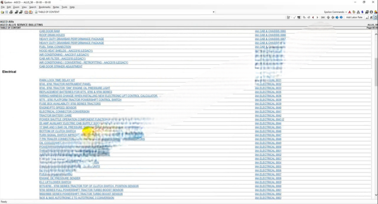This screenshot has height=204, width=378.
Task: Click the printer icon in toolbar
Action: point(11,12)
